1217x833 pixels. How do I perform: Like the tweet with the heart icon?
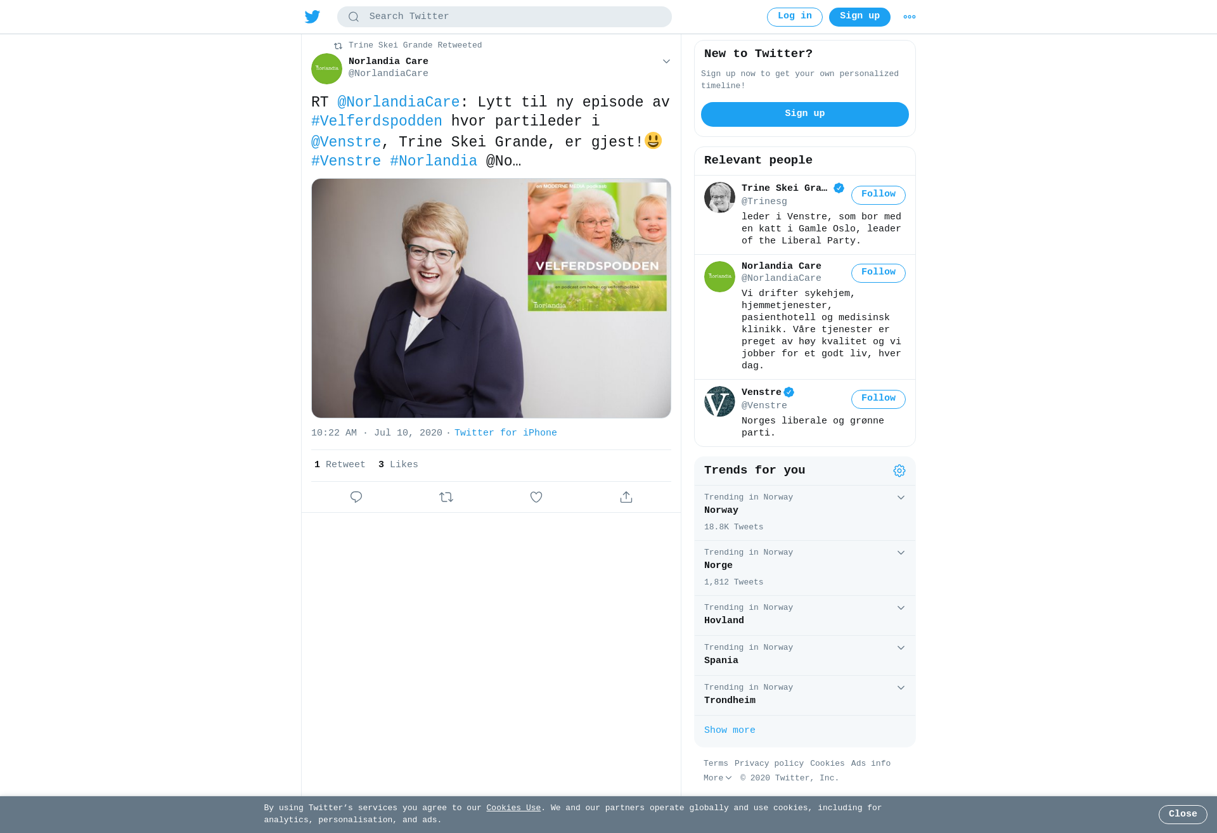pyautogui.click(x=536, y=497)
